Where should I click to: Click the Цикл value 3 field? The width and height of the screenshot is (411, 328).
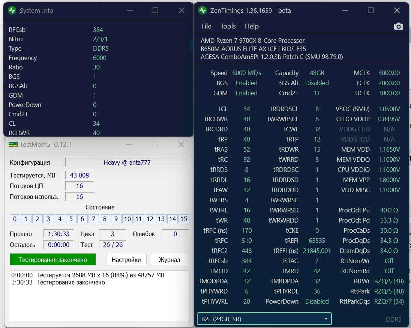point(113,234)
